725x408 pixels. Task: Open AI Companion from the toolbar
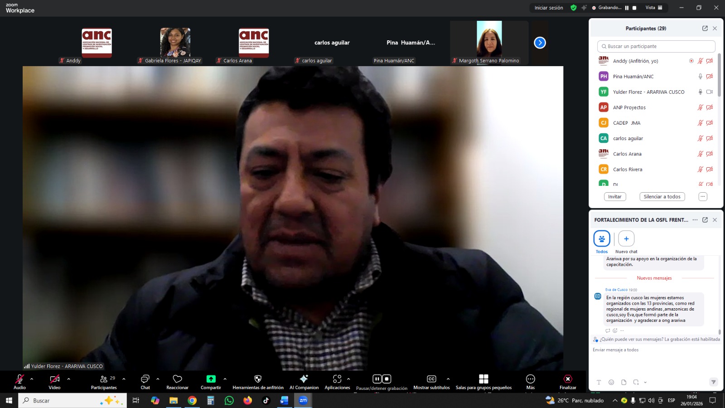tap(304, 379)
